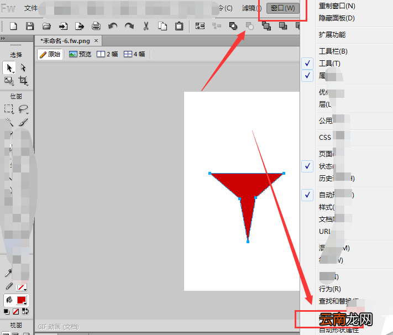Choose 重制窗口(N) from menu
Image resolution: width=393 pixels, height=335 pixels.
coord(337,6)
